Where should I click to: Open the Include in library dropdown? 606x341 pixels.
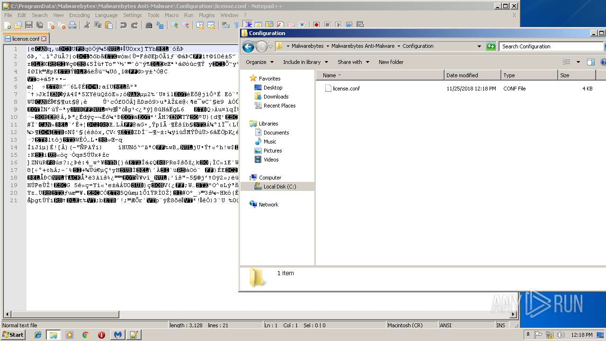coord(305,62)
